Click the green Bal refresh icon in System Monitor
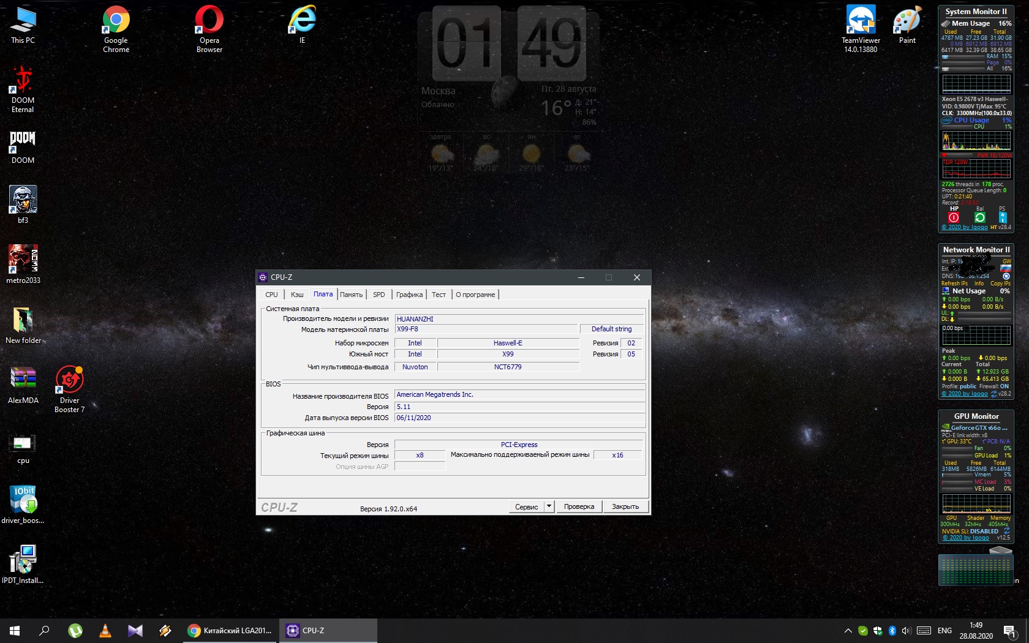This screenshot has width=1029, height=643. (x=980, y=217)
